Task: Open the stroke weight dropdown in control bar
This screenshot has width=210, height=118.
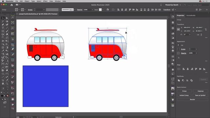Action: [x=44, y=10]
